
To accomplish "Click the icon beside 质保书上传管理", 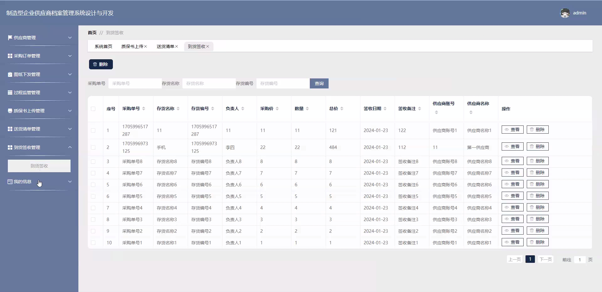I will (x=10, y=111).
